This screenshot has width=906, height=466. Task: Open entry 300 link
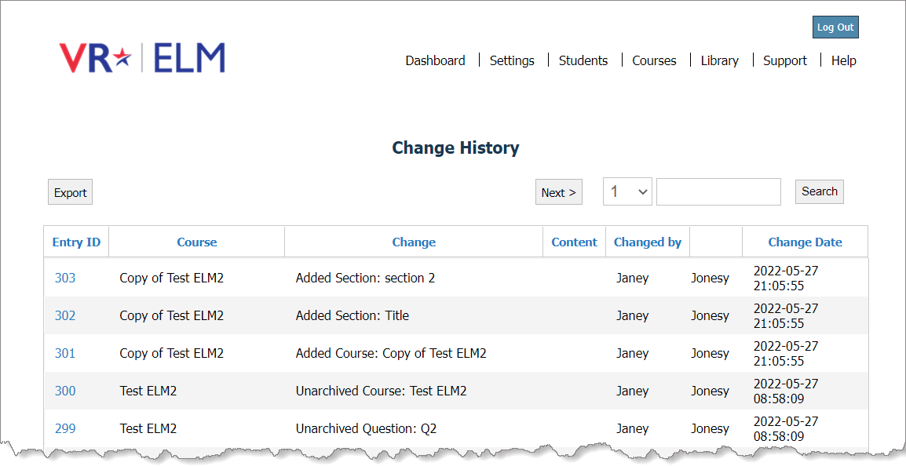65,391
